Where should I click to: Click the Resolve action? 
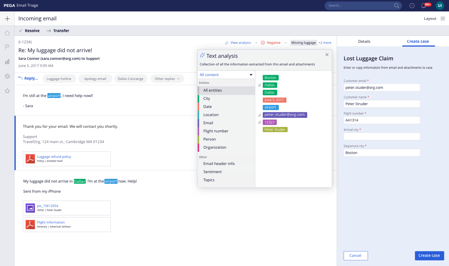pyautogui.click(x=29, y=31)
